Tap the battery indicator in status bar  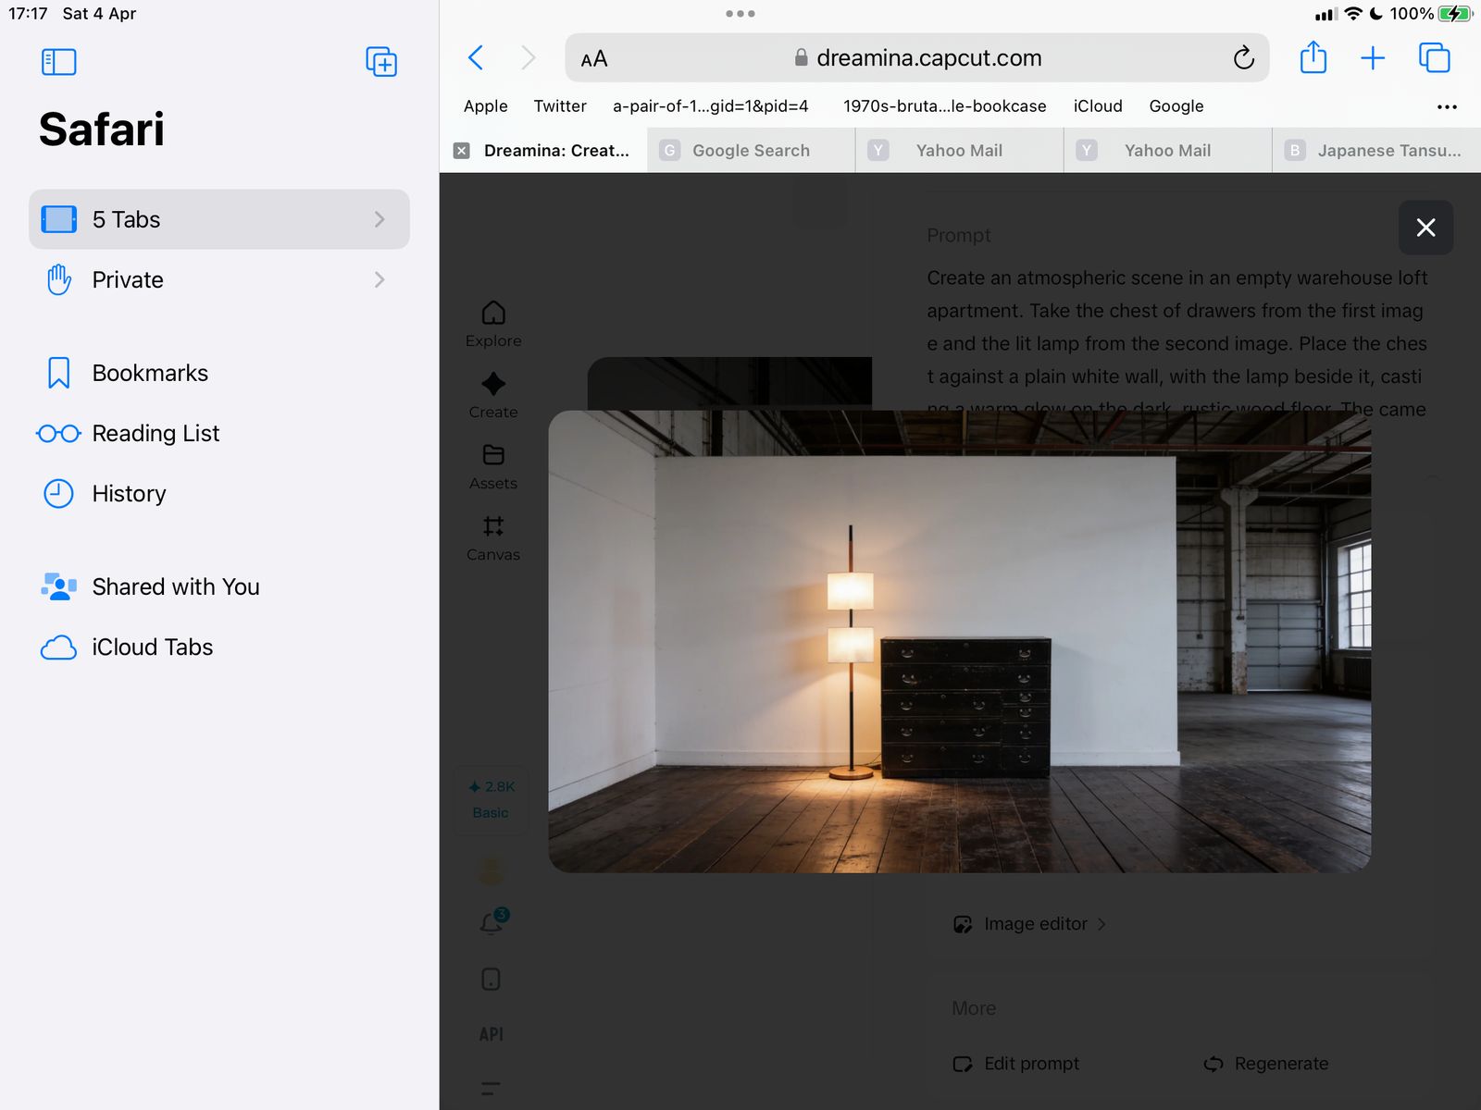[x=1455, y=14]
